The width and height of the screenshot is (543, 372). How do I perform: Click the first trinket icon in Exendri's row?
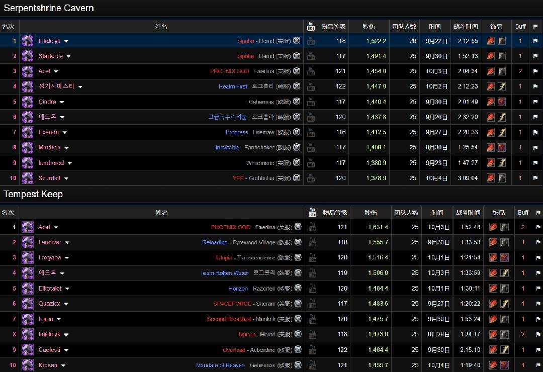pyautogui.click(x=490, y=132)
